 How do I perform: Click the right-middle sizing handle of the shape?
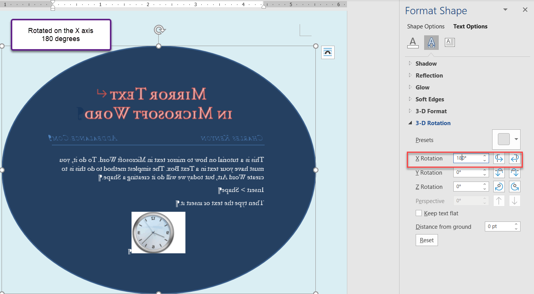click(x=316, y=170)
